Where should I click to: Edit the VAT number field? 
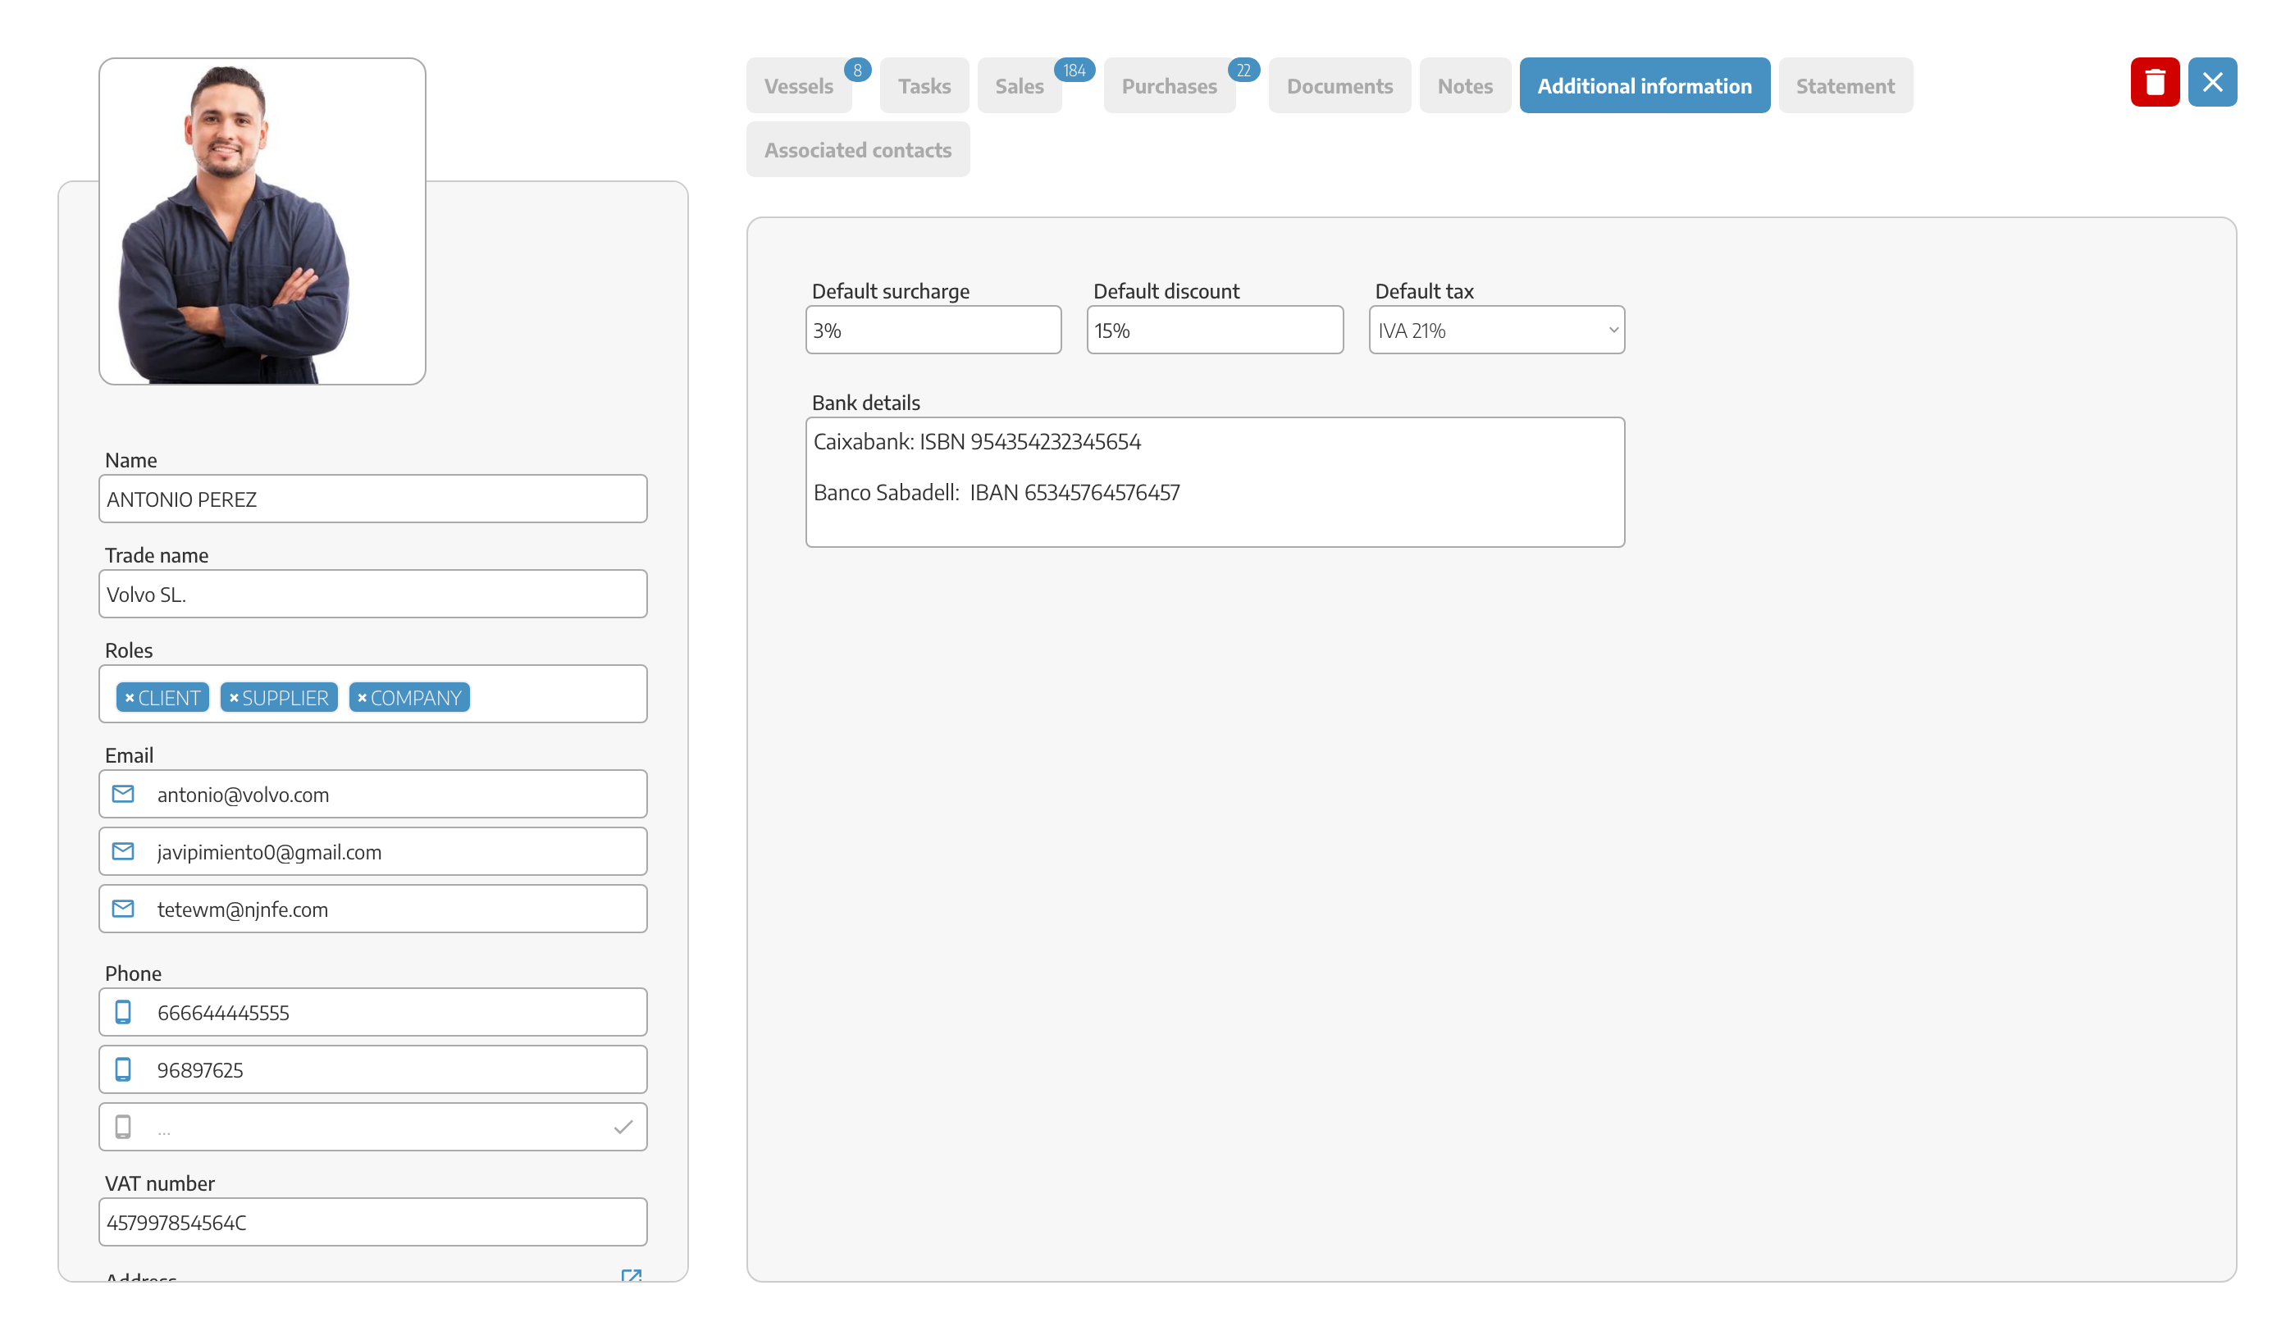point(372,1223)
